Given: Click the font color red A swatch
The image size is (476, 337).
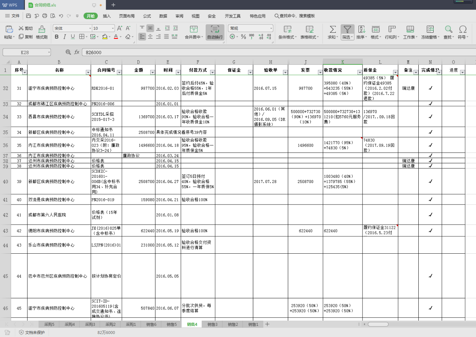Looking at the screenshot, I should point(116,37).
